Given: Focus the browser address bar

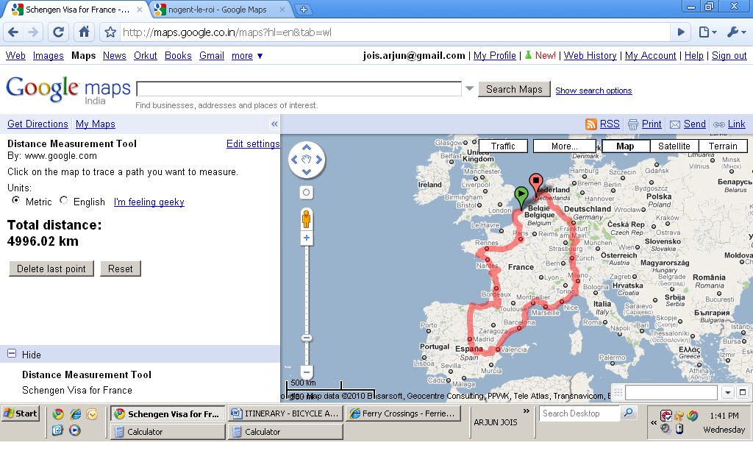Looking at the screenshot, I should click(394, 32).
